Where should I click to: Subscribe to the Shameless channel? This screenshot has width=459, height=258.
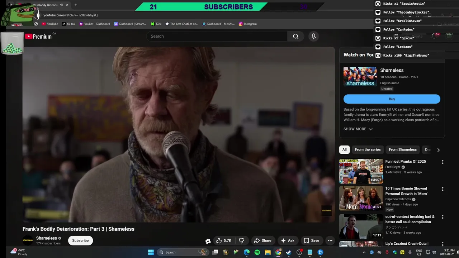pyautogui.click(x=80, y=240)
